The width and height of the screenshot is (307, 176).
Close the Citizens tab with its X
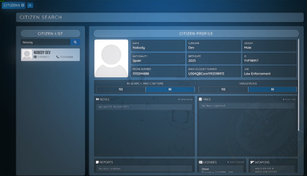[23, 5]
